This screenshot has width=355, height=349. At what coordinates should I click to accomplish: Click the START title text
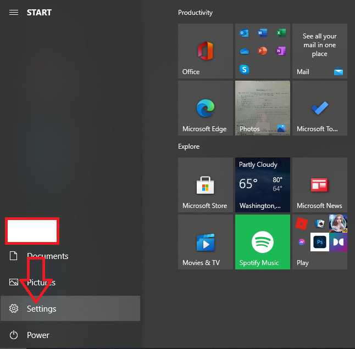tap(39, 13)
